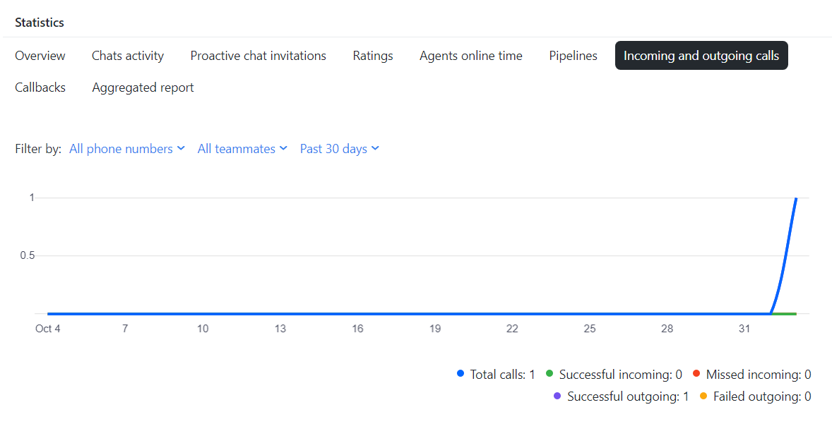Open the Overview statistics tab
The image size is (832, 436).
(x=40, y=56)
